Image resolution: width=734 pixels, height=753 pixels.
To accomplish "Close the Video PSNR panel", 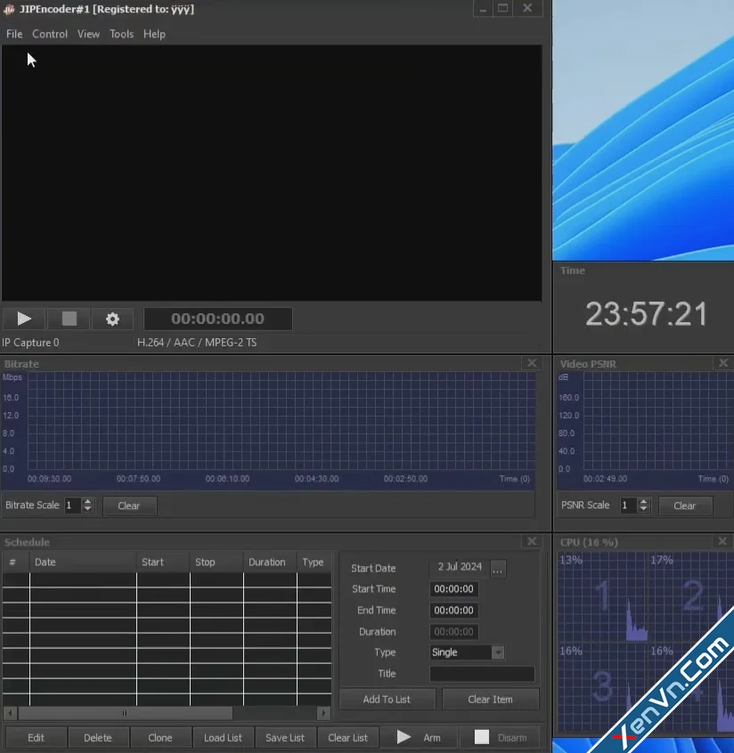I will coord(723,363).
